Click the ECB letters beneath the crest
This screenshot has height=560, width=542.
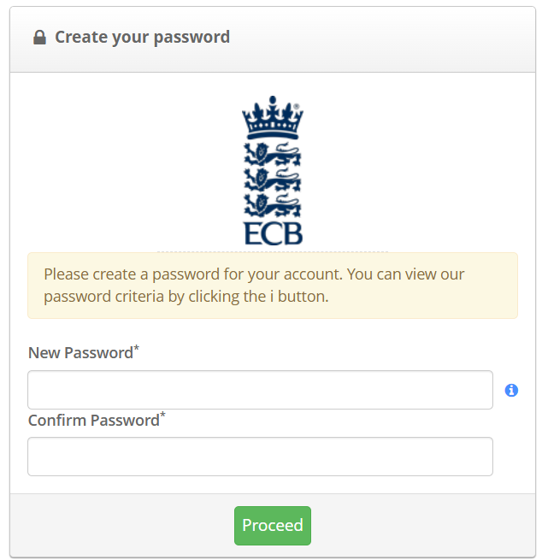click(x=273, y=233)
